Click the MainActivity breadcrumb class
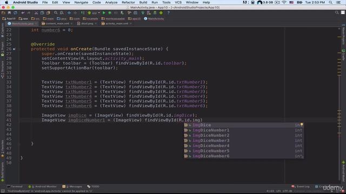 [x=154, y=19]
